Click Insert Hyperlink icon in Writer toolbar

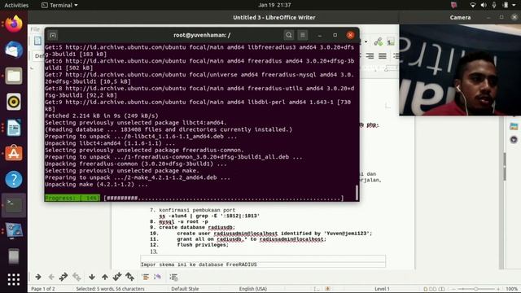(378, 42)
